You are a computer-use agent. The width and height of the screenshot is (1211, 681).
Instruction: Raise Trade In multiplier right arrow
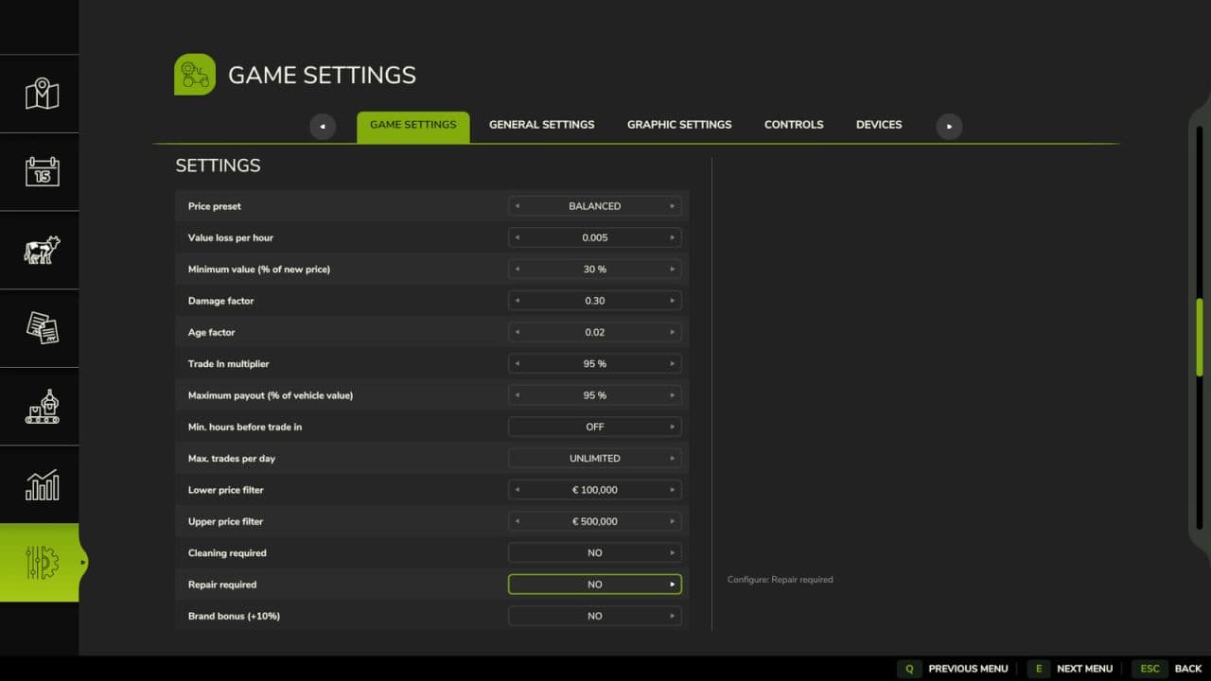pos(673,364)
